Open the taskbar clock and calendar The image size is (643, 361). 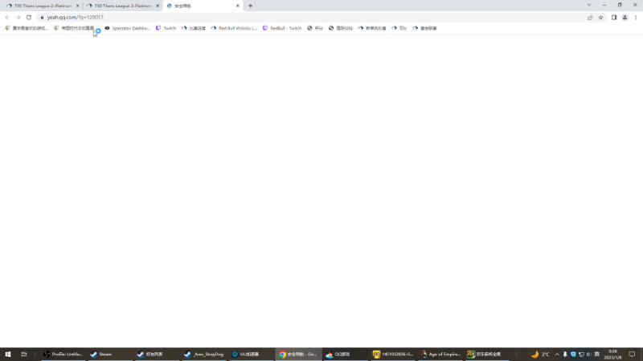[612, 354]
